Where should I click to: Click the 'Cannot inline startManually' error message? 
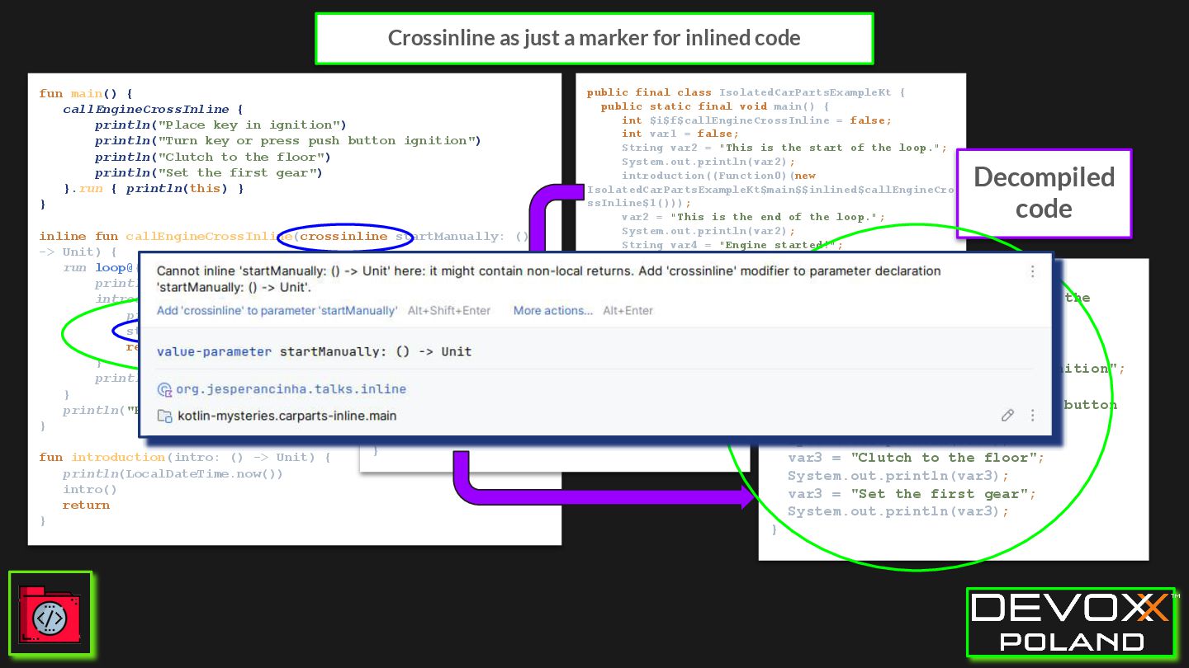pos(548,279)
